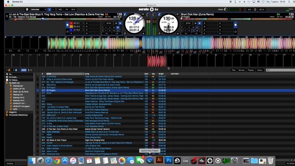
Task: Click the left deck play button
Action: point(120,23)
